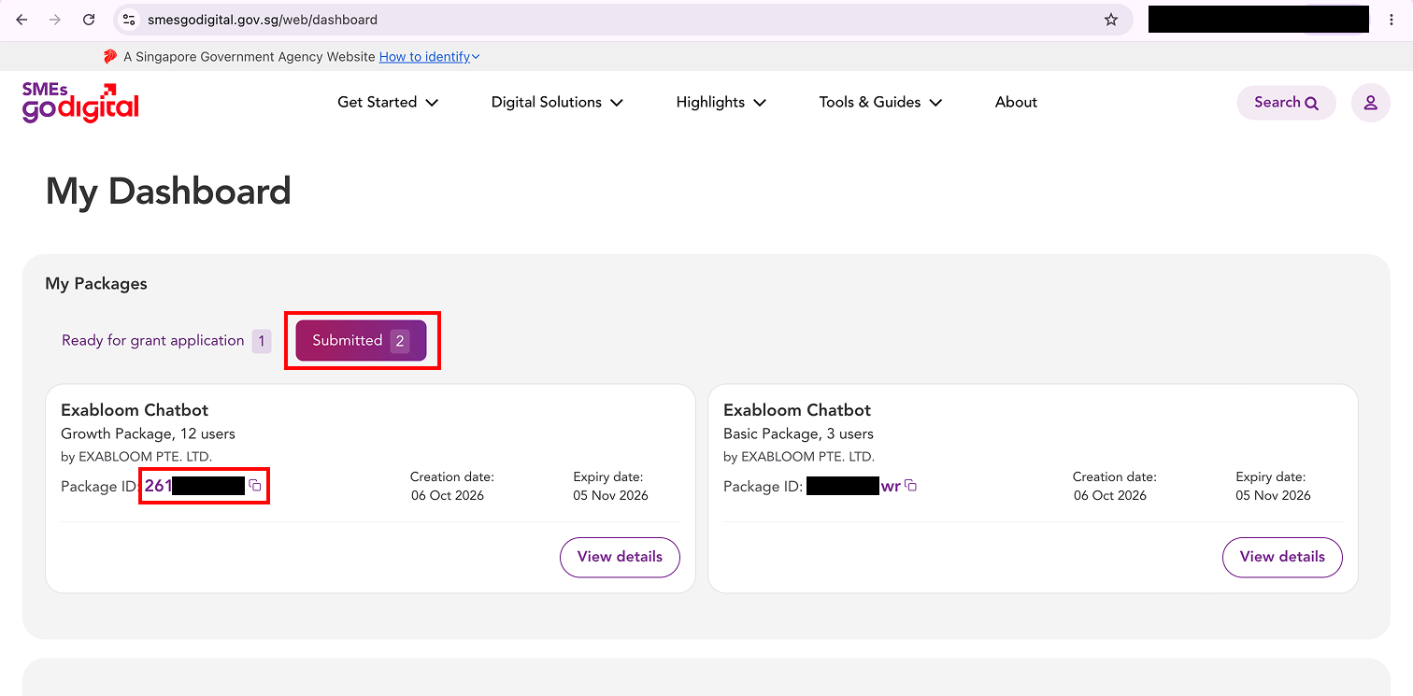This screenshot has height=696, width=1413.
Task: Click the My Dashboard heading
Action: [x=168, y=192]
